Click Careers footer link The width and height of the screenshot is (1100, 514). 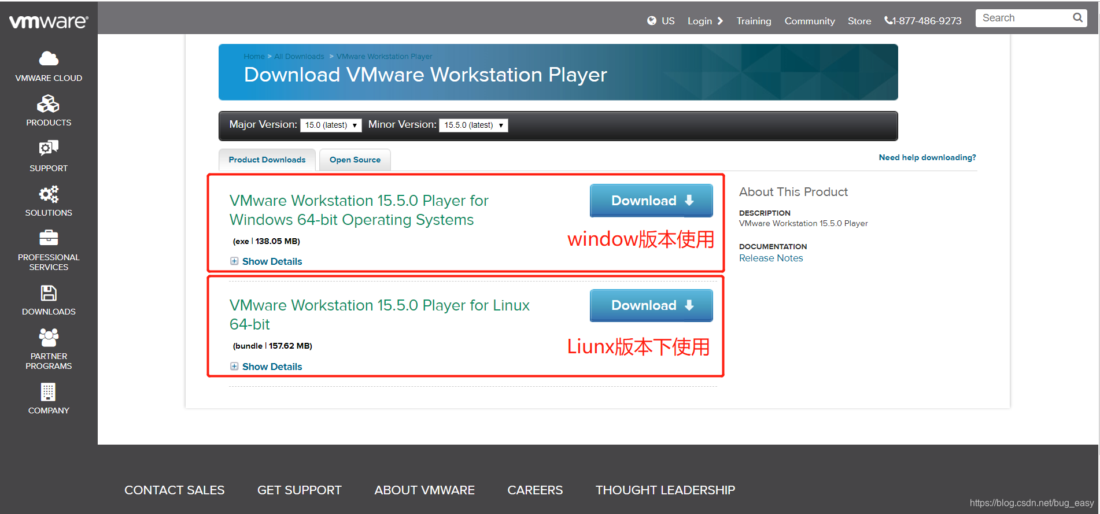(x=535, y=490)
